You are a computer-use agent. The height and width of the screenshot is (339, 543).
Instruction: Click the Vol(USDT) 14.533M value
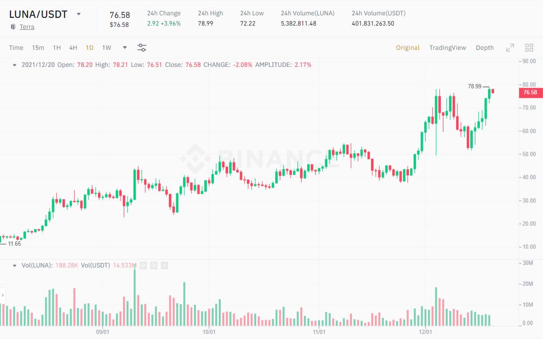coord(125,265)
